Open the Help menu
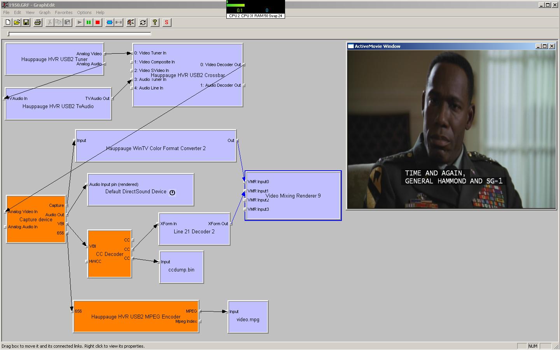Viewport: 560px width, 350px height. pyautogui.click(x=100, y=12)
